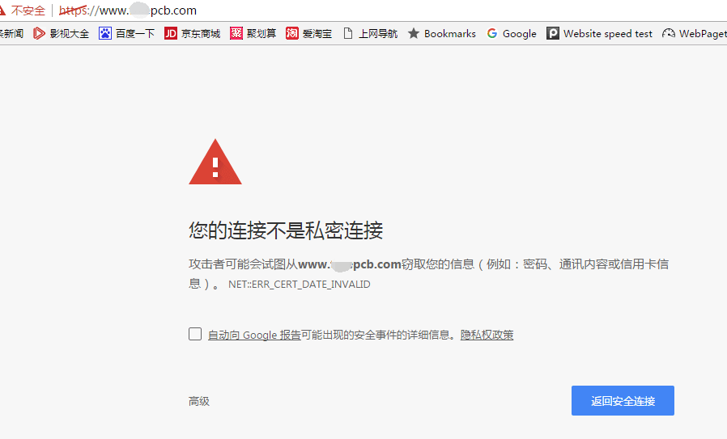The height and width of the screenshot is (439, 727).
Task: Click the large red warning triangle
Action: tap(215, 163)
